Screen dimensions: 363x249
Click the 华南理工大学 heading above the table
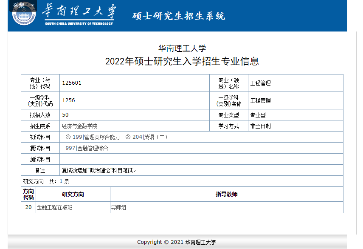click(182, 48)
